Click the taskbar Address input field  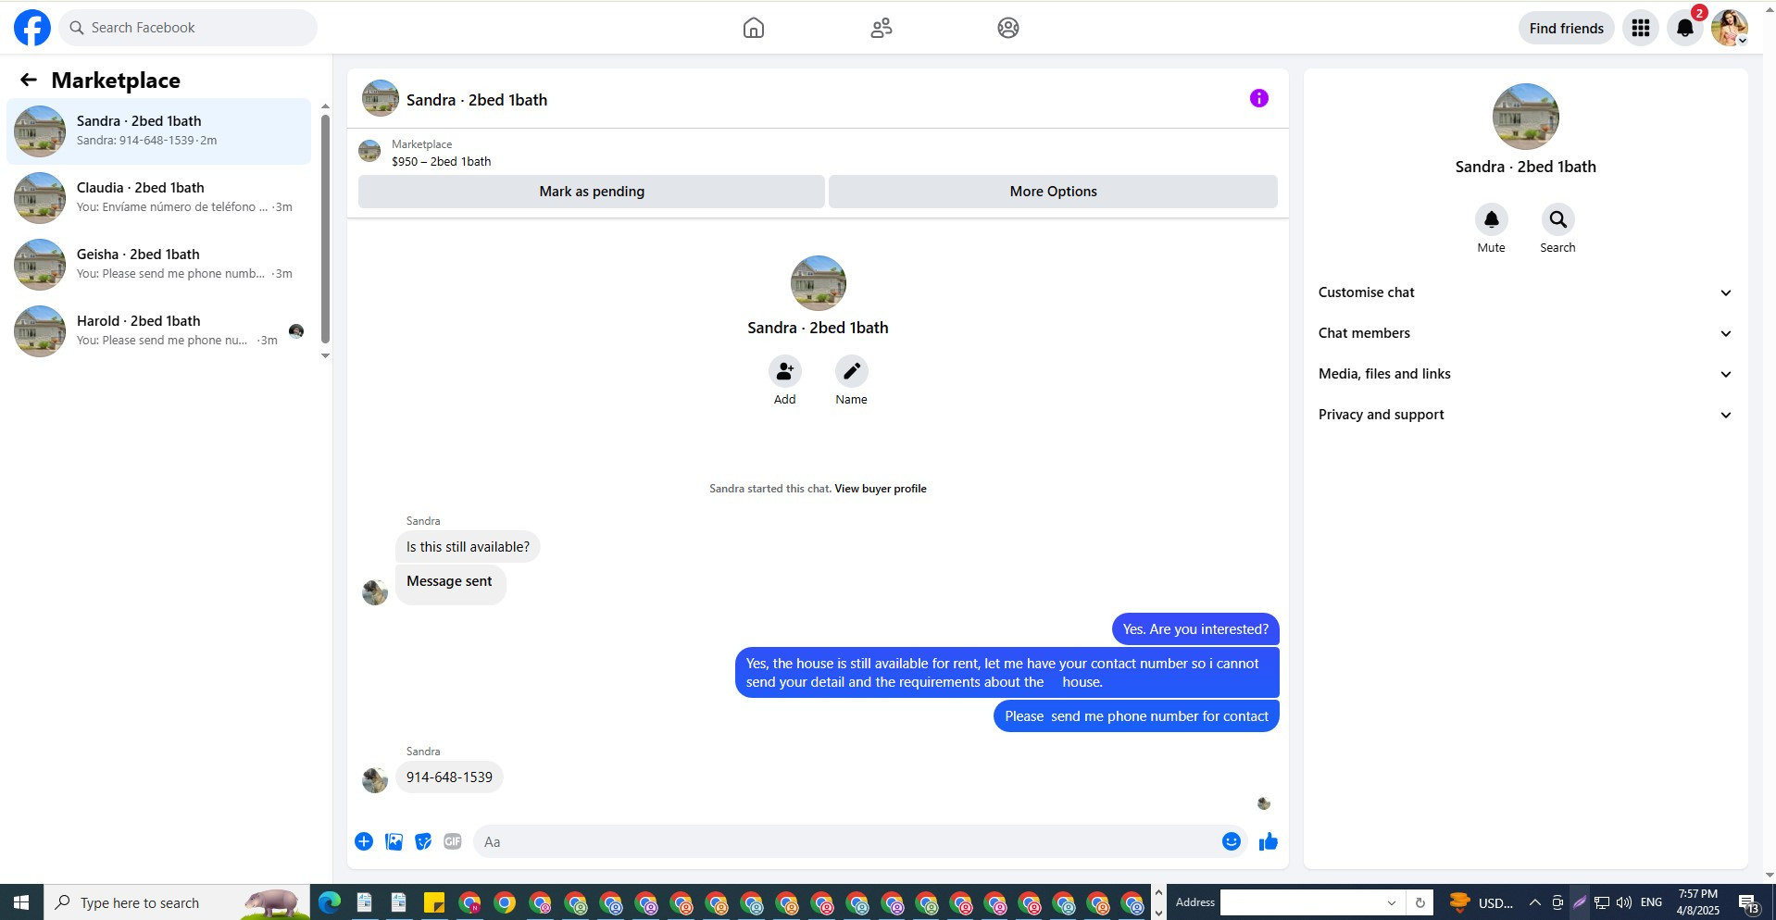[x=1301, y=902]
